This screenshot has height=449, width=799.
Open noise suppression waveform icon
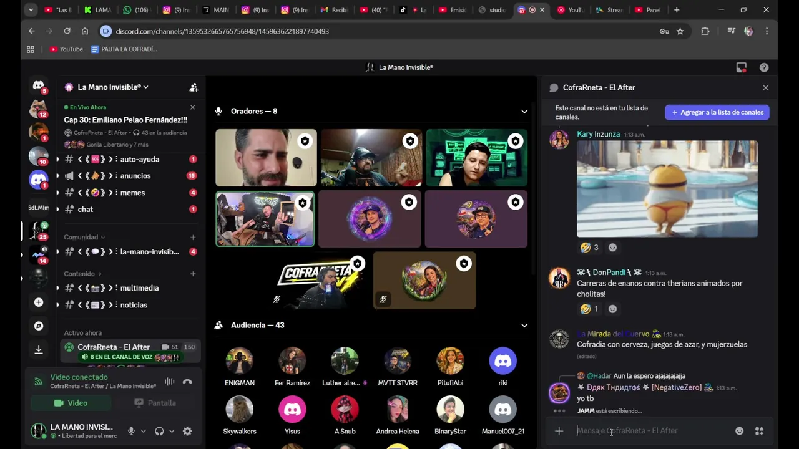[169, 381]
